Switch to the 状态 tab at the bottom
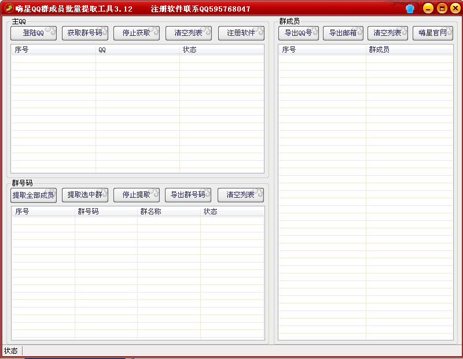This screenshot has height=359, width=463. tap(10, 351)
